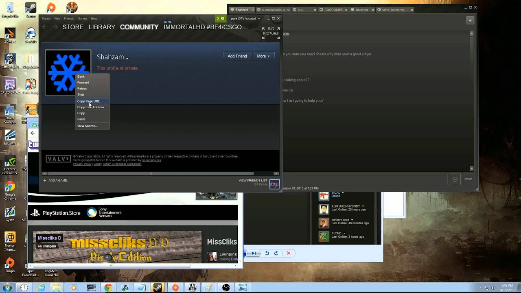Open the pure107's Account dropdown
The image size is (521, 293).
pos(245,18)
